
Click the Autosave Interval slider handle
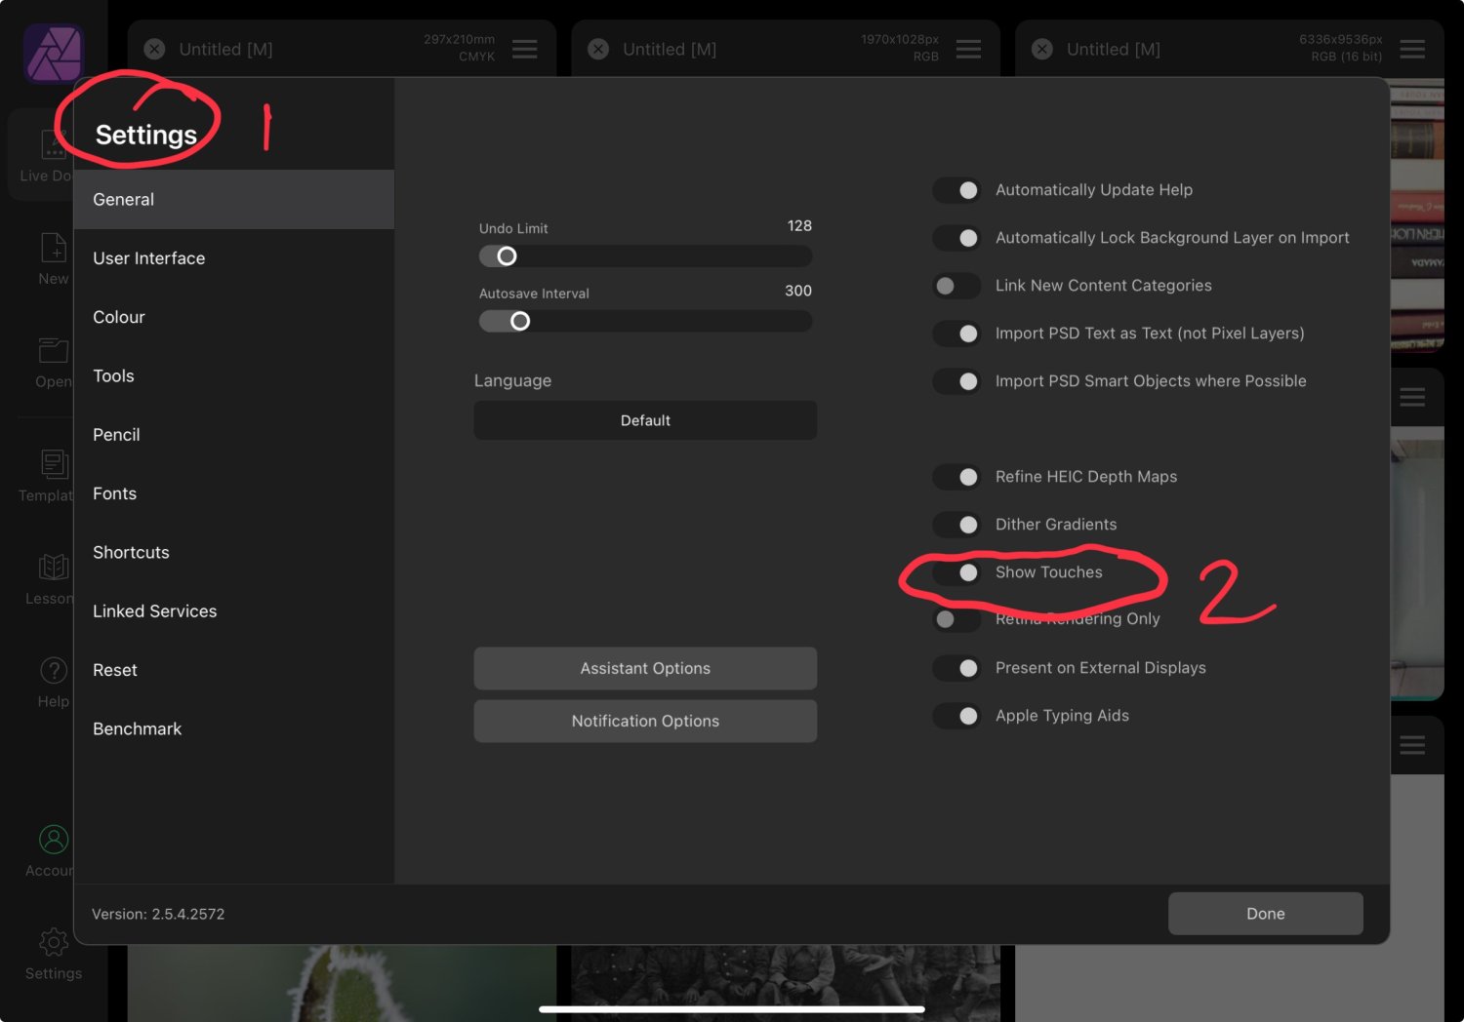(520, 321)
